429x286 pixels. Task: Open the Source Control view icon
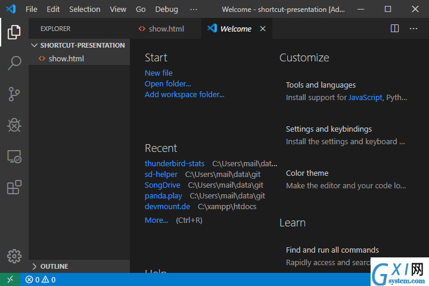pos(14,94)
